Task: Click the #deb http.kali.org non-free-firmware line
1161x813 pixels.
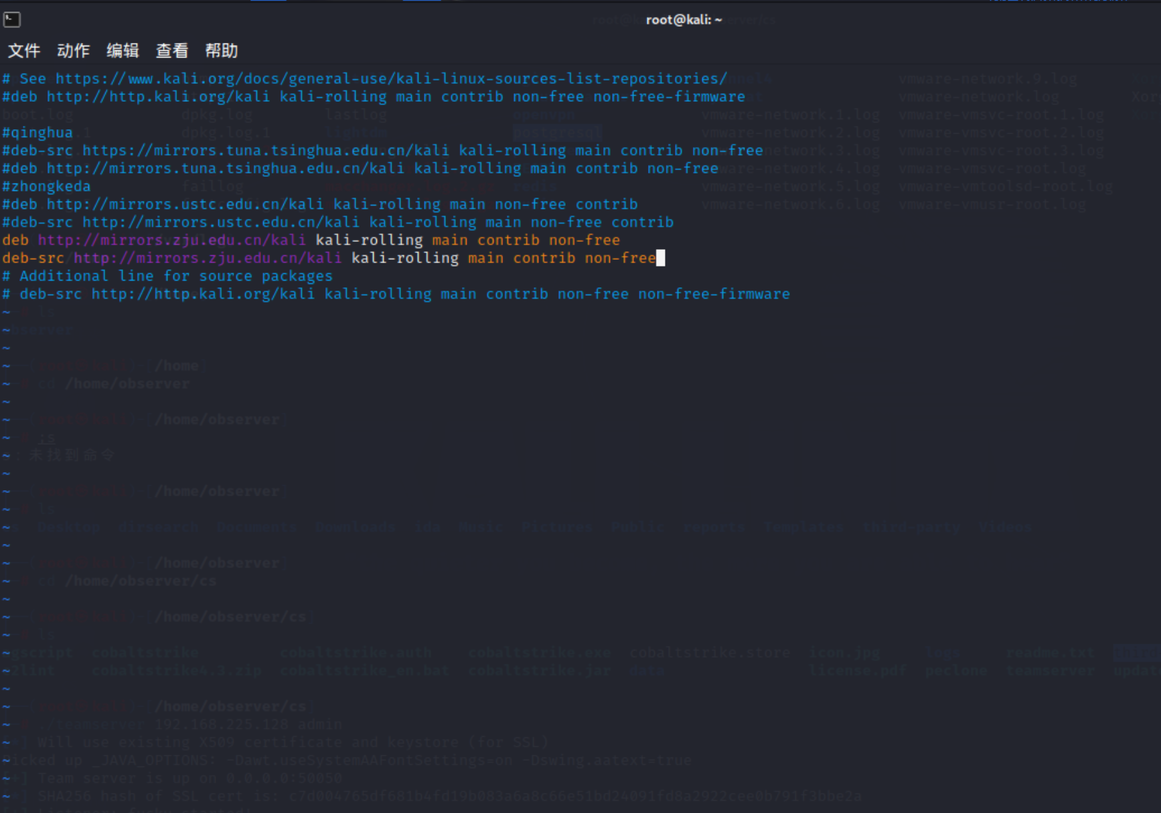Action: pos(373,96)
